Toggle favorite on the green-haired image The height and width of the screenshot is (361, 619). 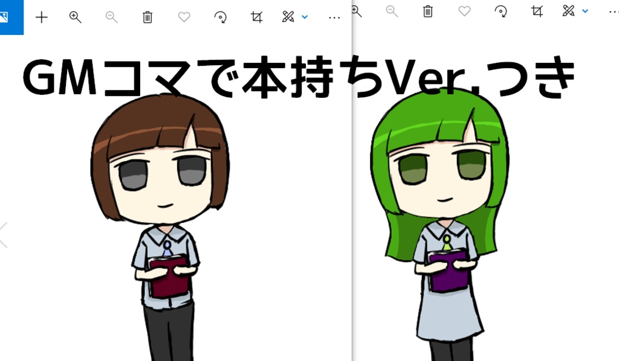click(464, 11)
